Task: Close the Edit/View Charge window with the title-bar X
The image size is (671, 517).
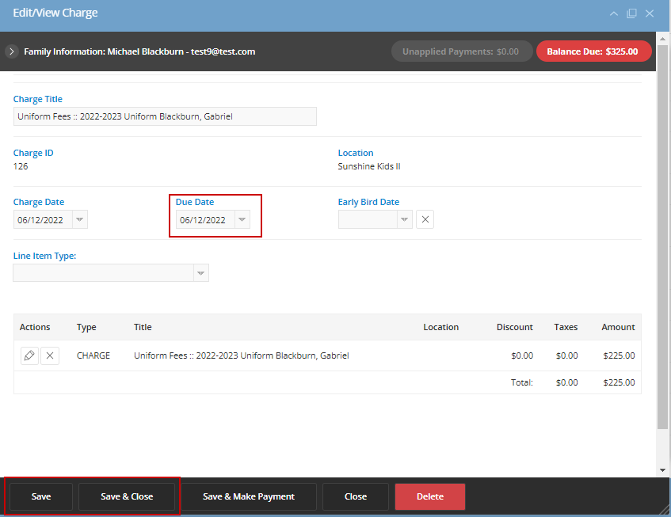Action: [x=650, y=13]
